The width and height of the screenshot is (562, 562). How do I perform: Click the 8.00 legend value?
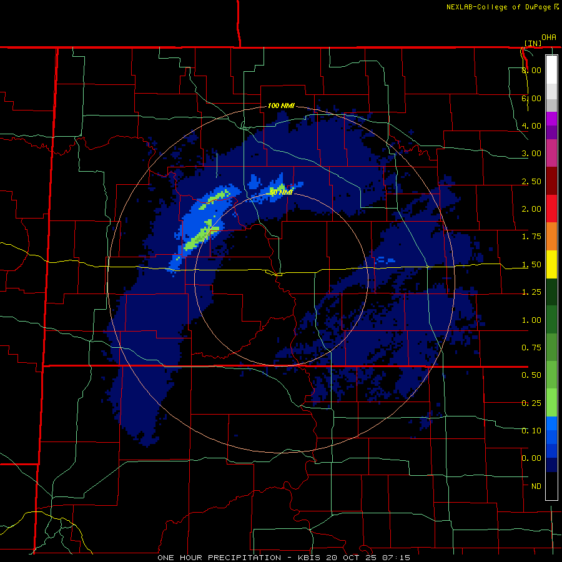click(x=531, y=70)
